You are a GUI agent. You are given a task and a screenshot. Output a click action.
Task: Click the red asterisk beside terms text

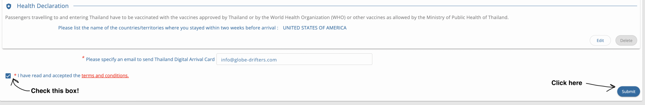pyautogui.click(x=15, y=75)
